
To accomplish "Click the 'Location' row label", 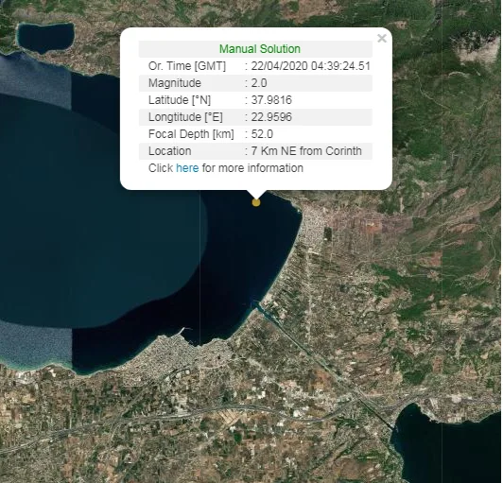I will (x=169, y=151).
